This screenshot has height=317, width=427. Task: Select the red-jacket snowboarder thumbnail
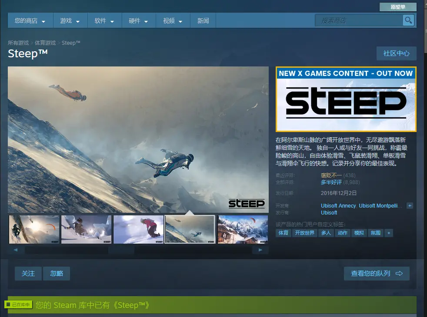click(138, 229)
